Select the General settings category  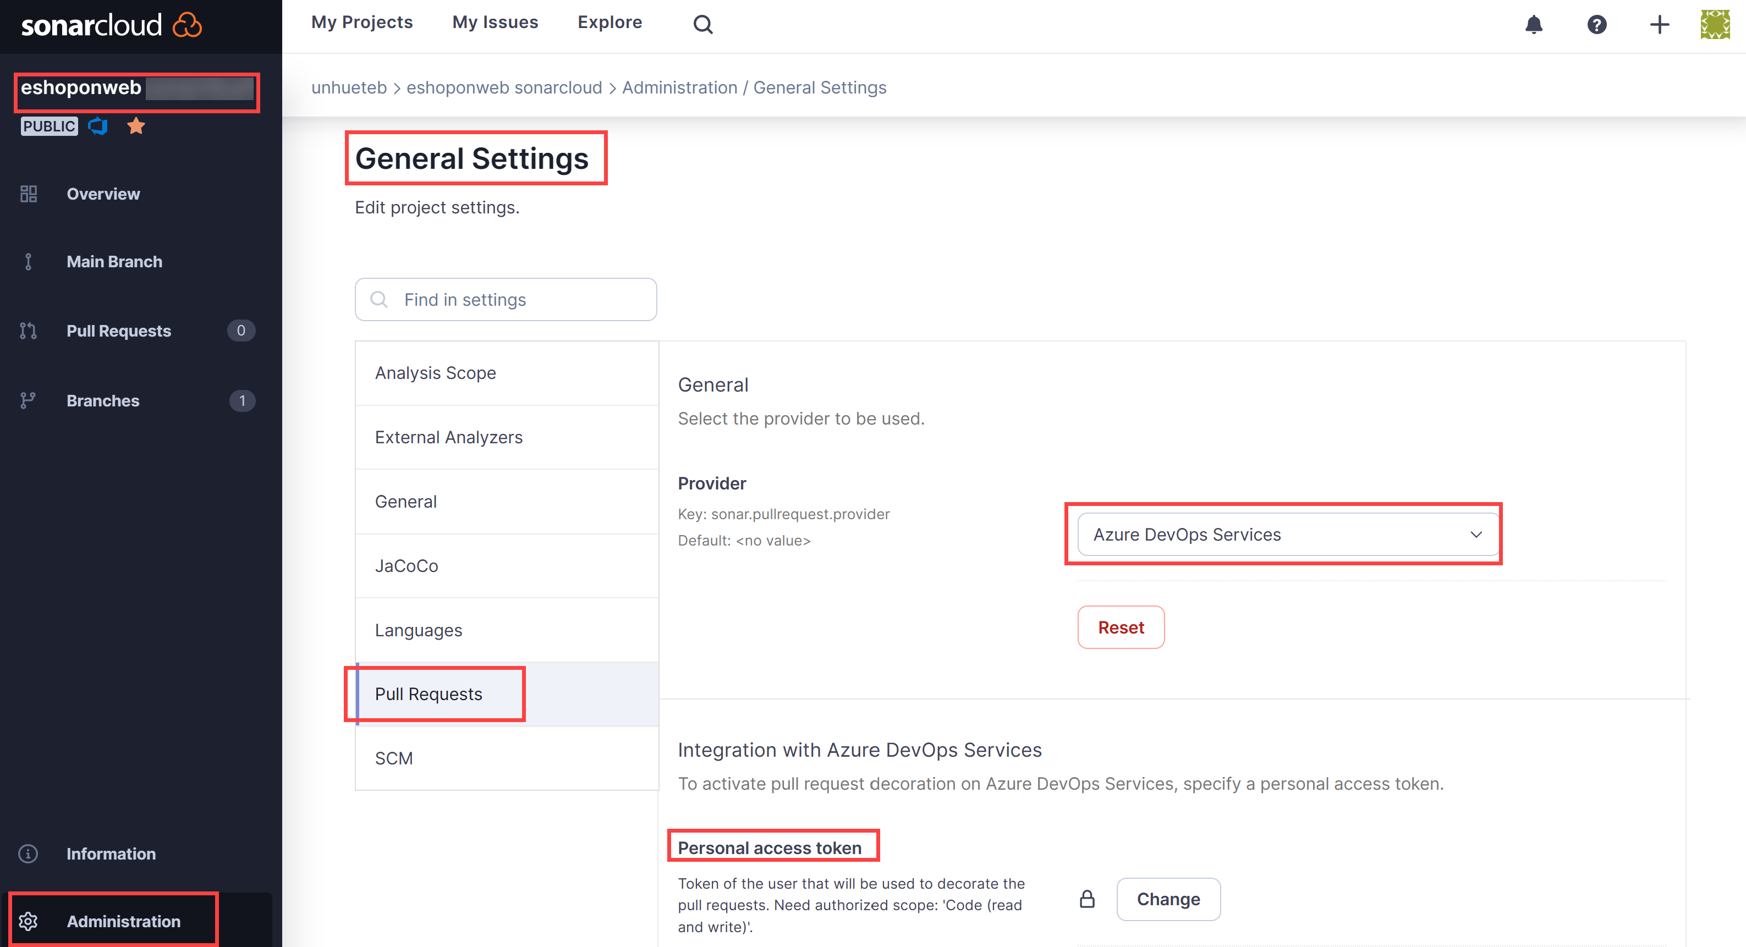point(507,502)
